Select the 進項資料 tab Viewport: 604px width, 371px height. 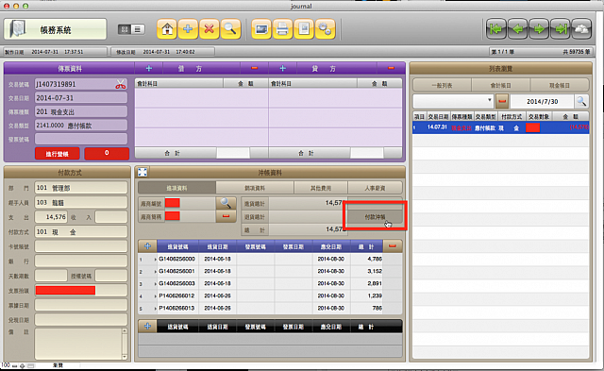(176, 188)
